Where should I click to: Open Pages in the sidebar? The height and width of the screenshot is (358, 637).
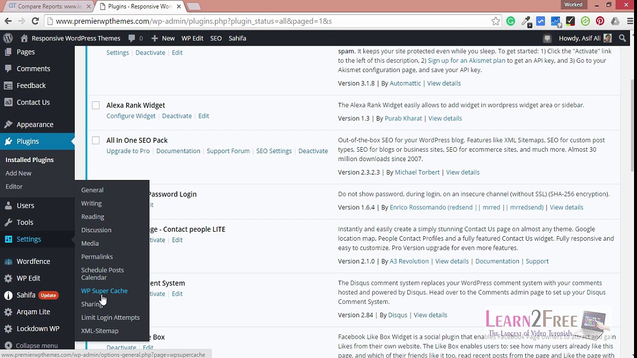(25, 52)
